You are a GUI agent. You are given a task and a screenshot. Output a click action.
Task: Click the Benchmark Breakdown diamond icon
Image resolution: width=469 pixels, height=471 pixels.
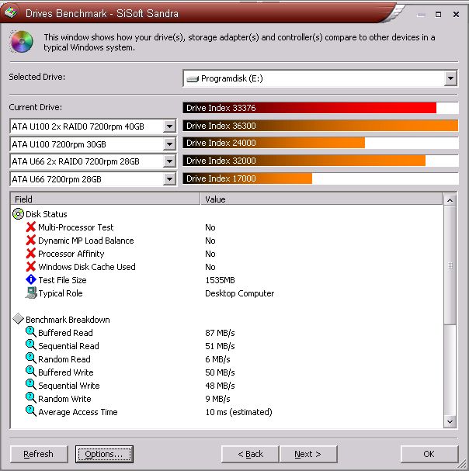click(19, 320)
